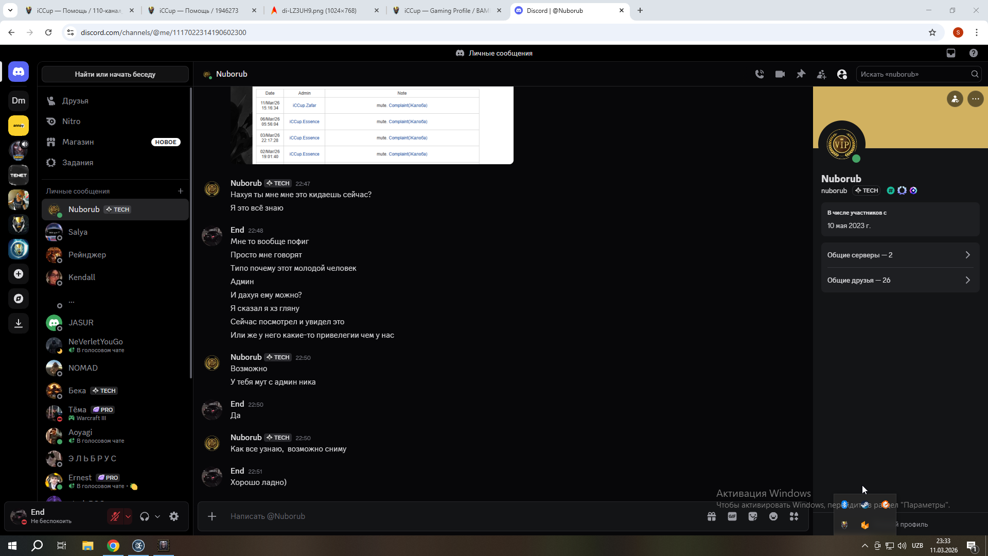Click Find or start a conversation
This screenshot has height=556, width=988.
(x=115, y=74)
